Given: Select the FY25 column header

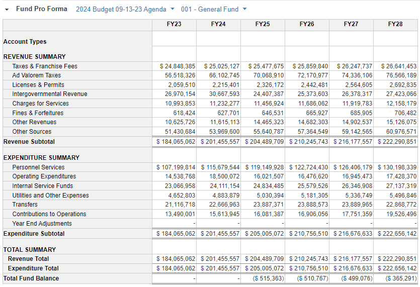Looking at the screenshot, I should (x=263, y=24).
